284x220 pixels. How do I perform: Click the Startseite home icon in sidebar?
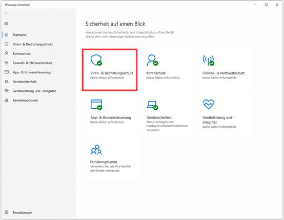point(7,34)
